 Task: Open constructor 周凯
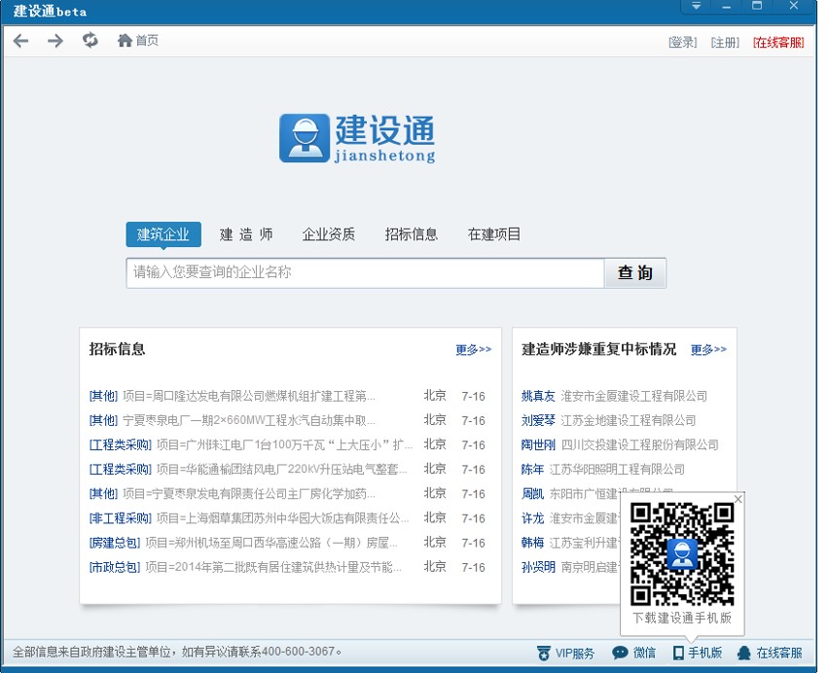[532, 494]
